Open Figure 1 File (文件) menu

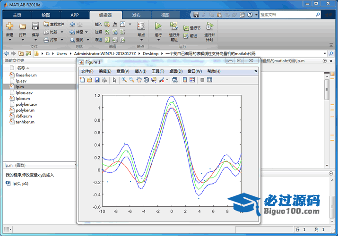point(87,71)
